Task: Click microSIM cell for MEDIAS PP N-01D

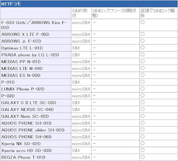Action: pos(81,62)
